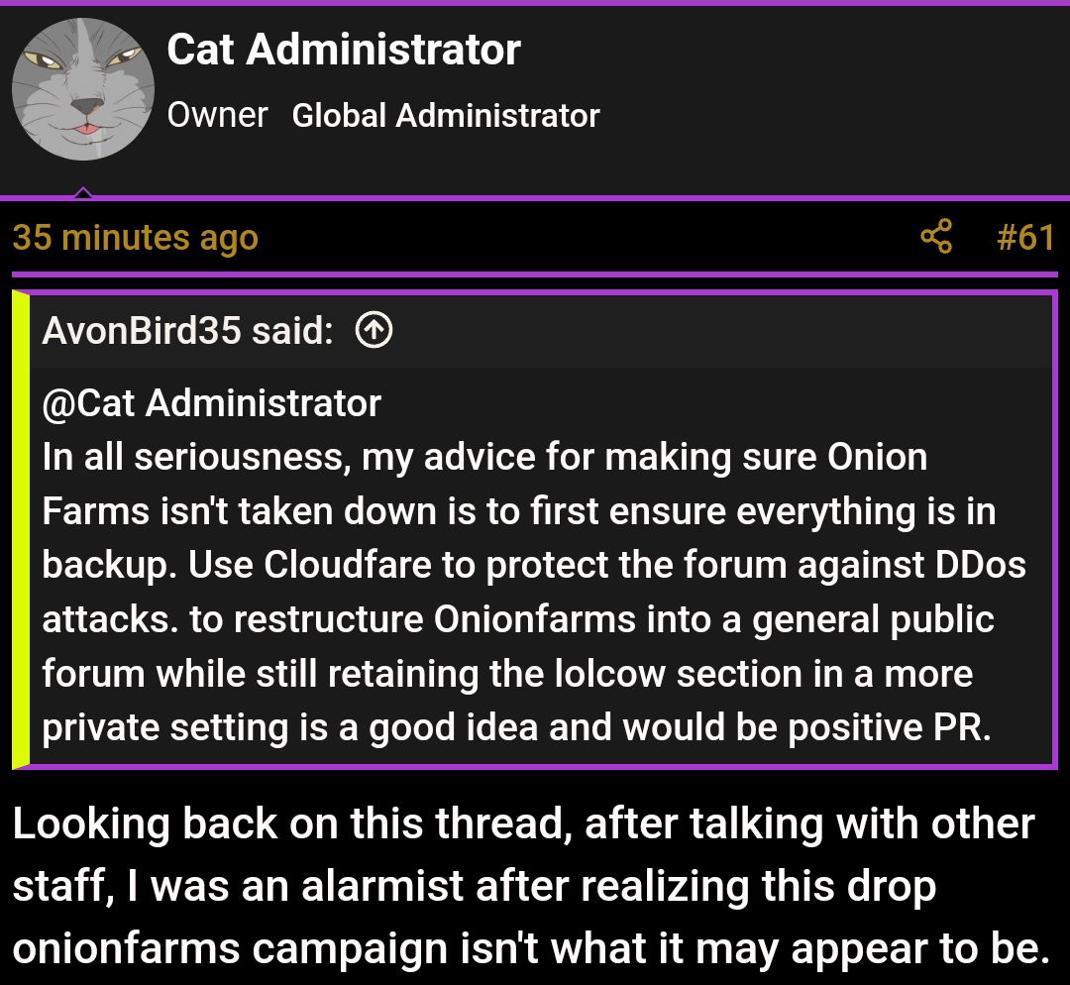Click the purple divider below the timestamp
This screenshot has width=1070, height=985.
[x=535, y=274]
